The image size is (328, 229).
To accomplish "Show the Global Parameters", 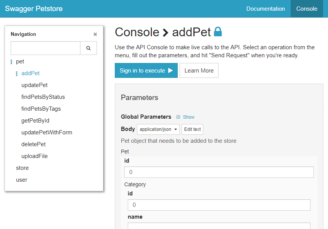I will pos(188,117).
